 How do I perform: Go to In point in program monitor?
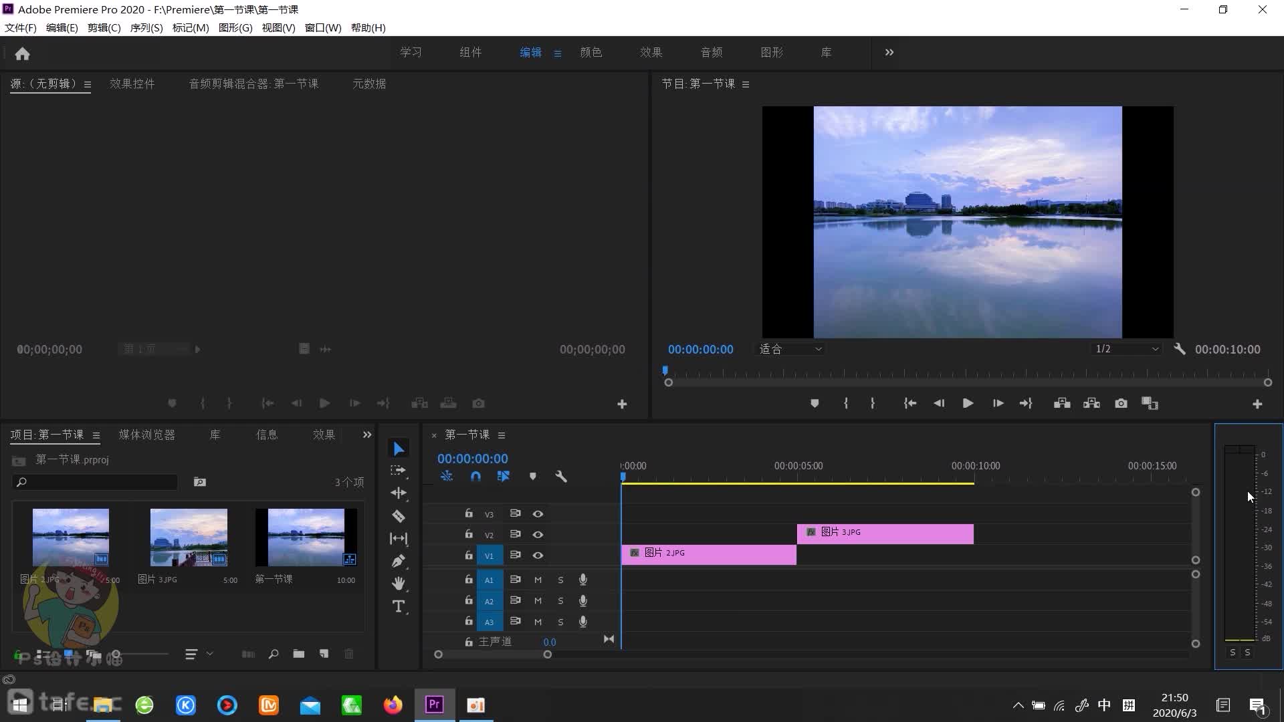click(x=910, y=404)
